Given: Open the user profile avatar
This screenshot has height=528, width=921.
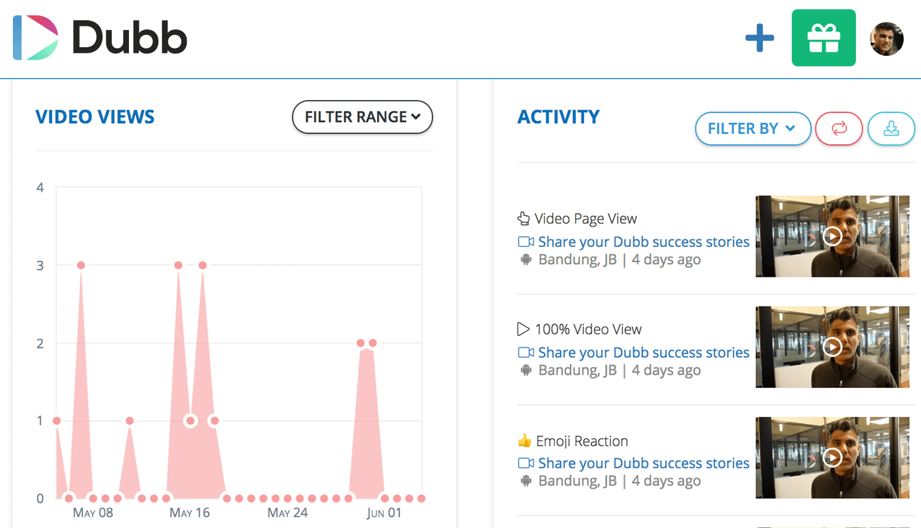Looking at the screenshot, I should tap(886, 39).
